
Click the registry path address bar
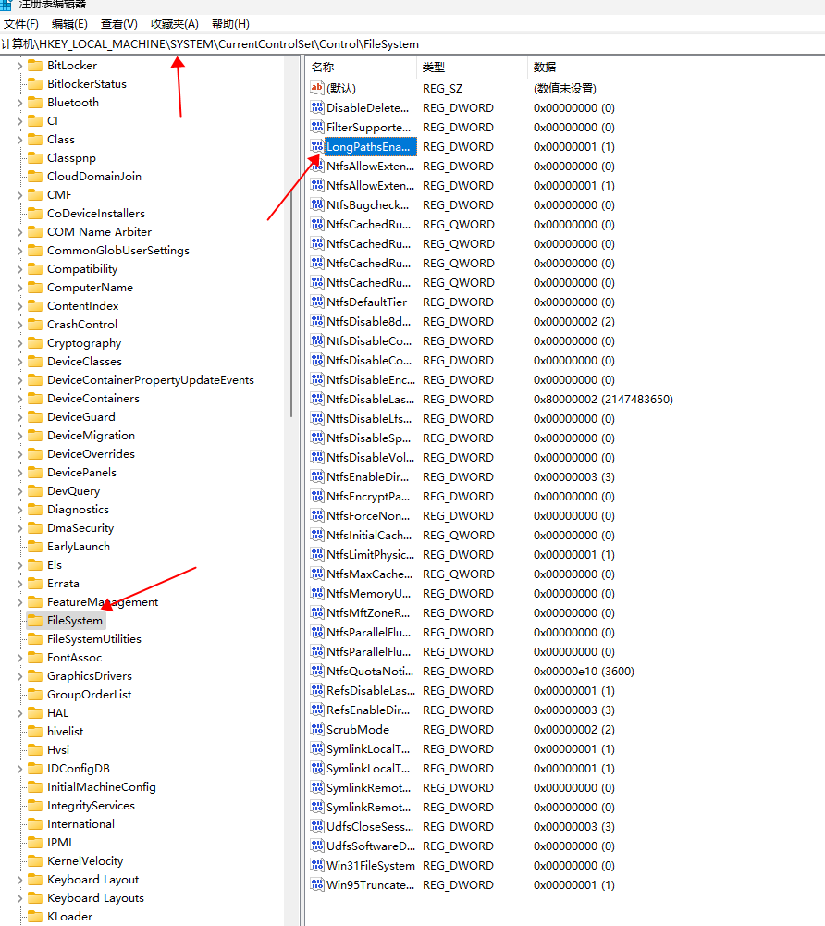(x=412, y=44)
